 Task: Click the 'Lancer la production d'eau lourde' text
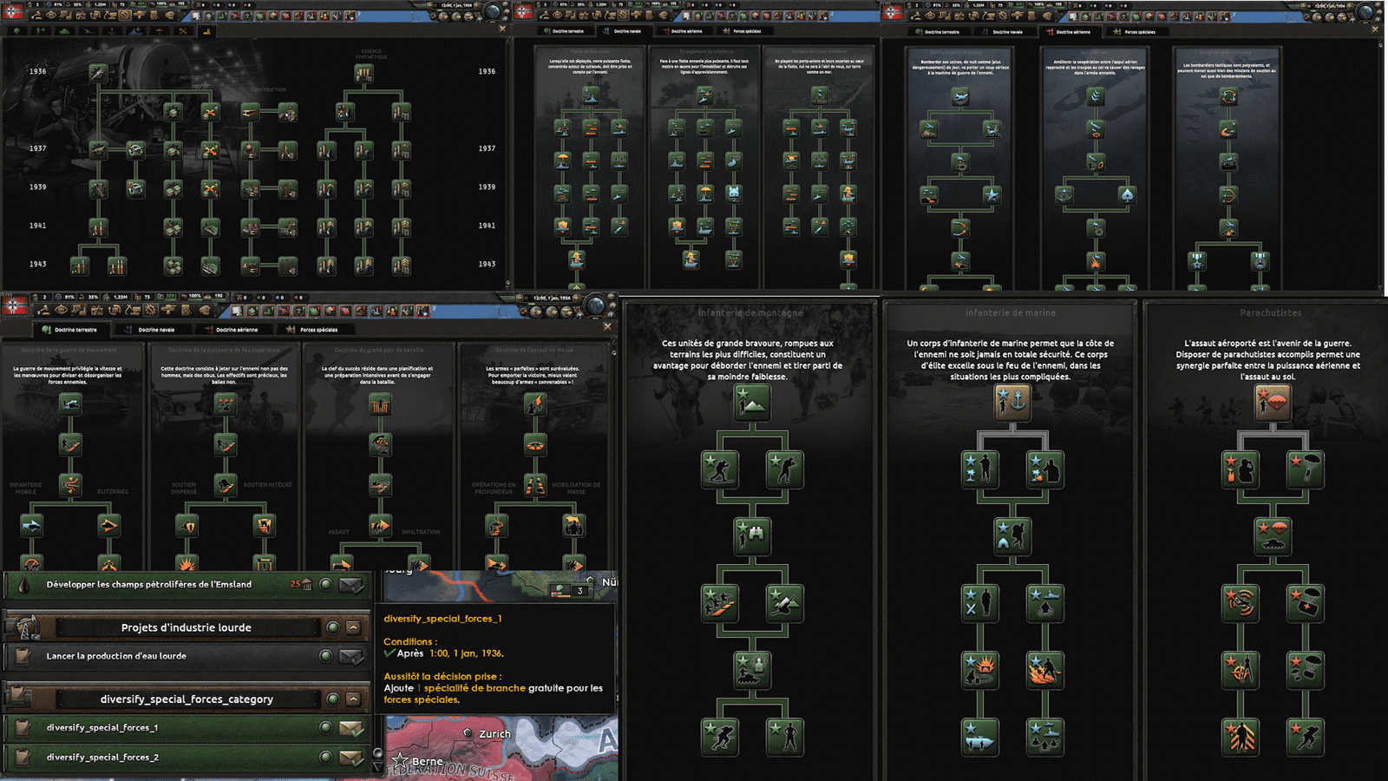coord(116,656)
